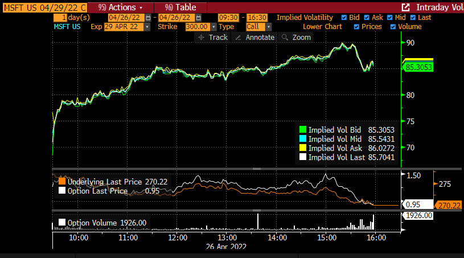
Task: Toggle the Prices lower chart checkbox
Action: (x=356, y=27)
